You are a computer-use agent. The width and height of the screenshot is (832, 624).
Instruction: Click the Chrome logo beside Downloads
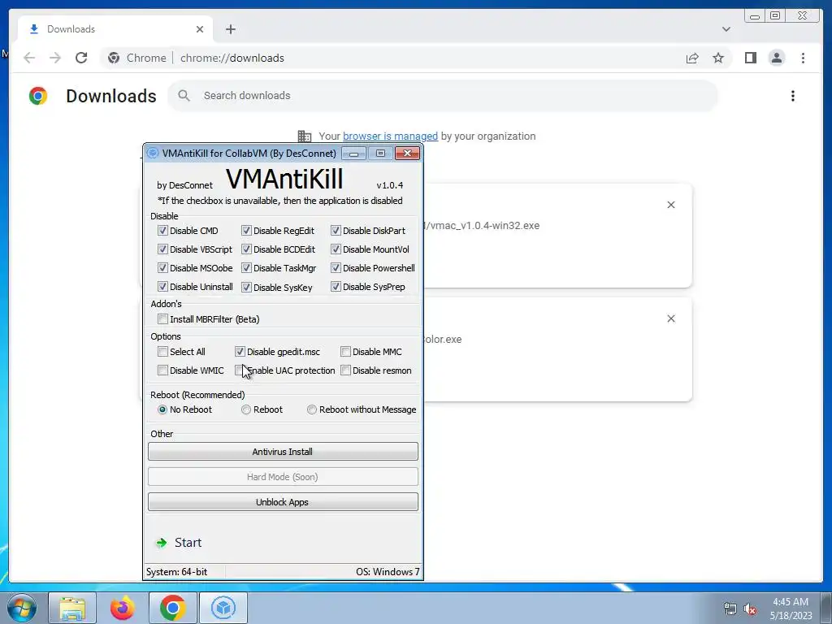[38, 96]
